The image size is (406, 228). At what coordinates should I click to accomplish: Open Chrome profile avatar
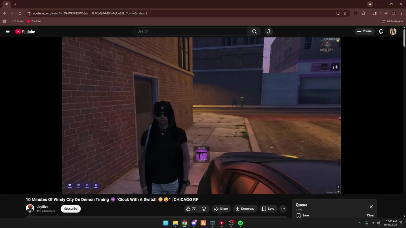click(x=394, y=13)
